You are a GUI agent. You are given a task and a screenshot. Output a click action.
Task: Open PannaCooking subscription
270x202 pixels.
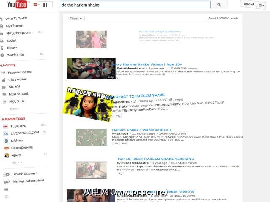(x=22, y=148)
